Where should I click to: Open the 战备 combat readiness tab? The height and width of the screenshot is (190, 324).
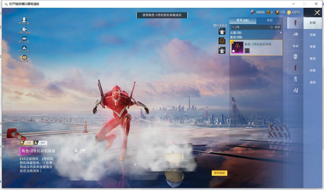[x=313, y=70]
